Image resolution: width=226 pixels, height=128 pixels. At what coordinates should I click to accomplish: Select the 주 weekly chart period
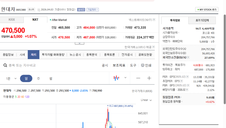tap(38, 78)
